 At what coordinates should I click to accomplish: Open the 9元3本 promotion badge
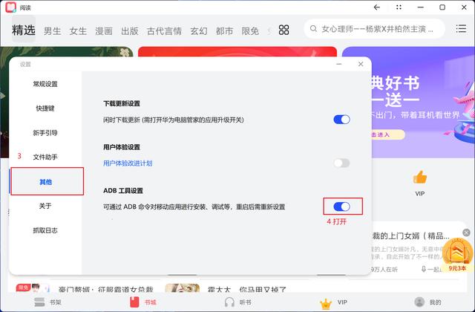click(x=457, y=256)
